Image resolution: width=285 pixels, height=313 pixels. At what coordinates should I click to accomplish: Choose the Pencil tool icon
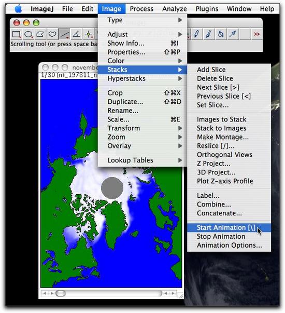(197, 34)
